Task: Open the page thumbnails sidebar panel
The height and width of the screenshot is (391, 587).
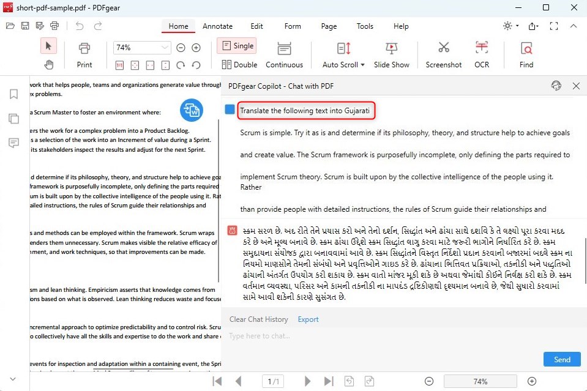Action: click(14, 119)
